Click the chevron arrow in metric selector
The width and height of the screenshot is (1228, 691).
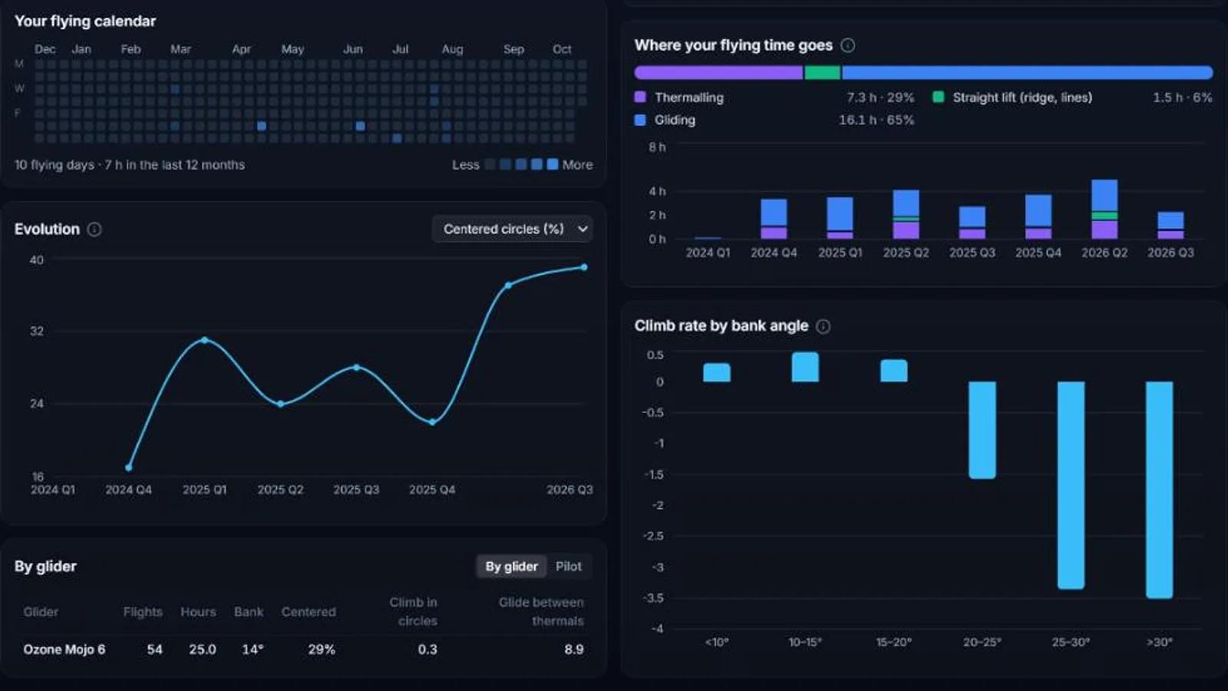click(x=583, y=229)
